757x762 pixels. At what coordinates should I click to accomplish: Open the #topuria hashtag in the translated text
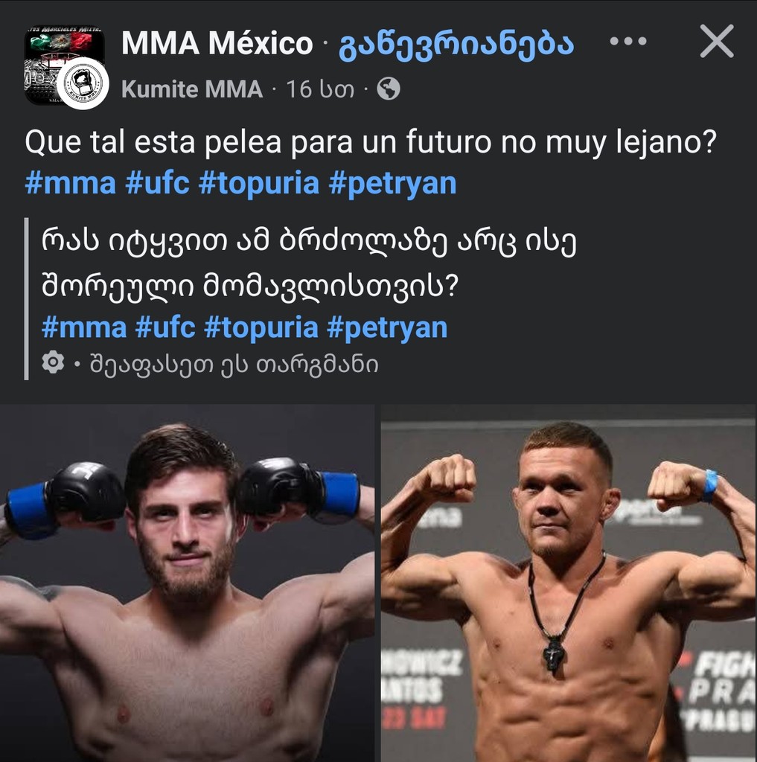(x=261, y=327)
